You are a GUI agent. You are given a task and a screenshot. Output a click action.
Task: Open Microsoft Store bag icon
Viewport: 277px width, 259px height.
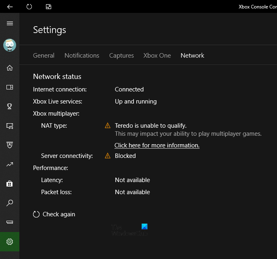click(x=10, y=184)
